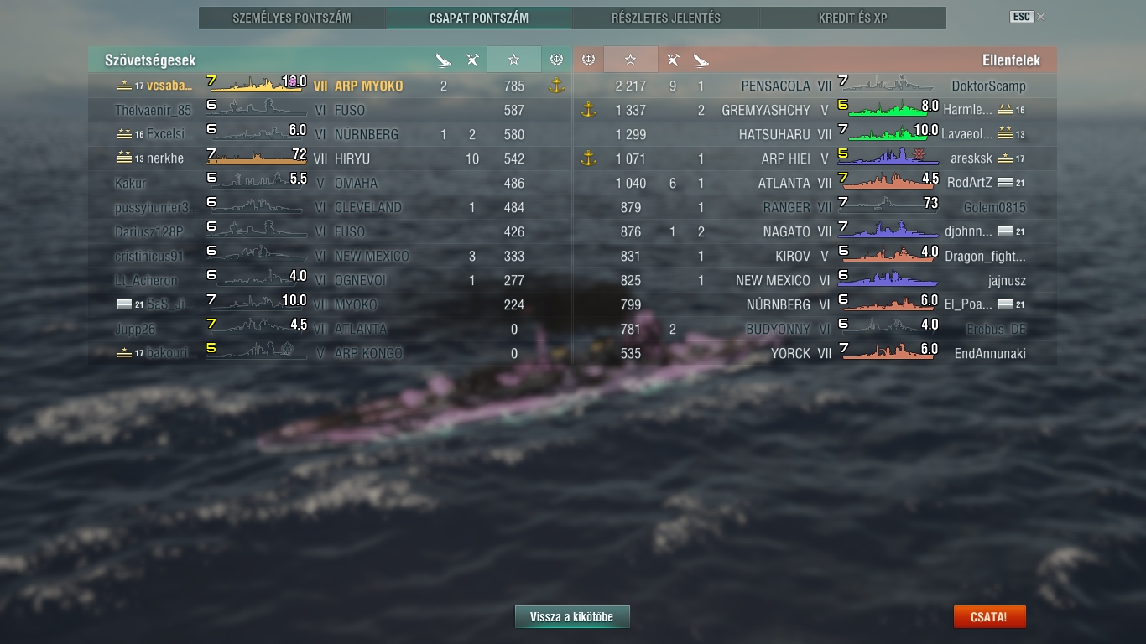Select enemy player DoktorScamp's PENSACOLA row
This screenshot has height=644, width=1146.
point(815,85)
